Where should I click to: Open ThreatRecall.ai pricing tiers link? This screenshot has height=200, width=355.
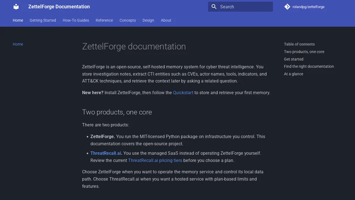155,161
